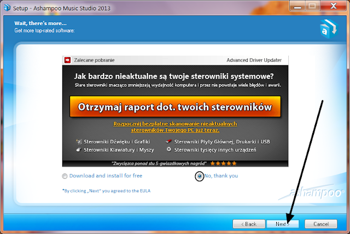The width and height of the screenshot is (350, 234).
Task: Click the Setup icon in the title bar
Action: pos(5,6)
